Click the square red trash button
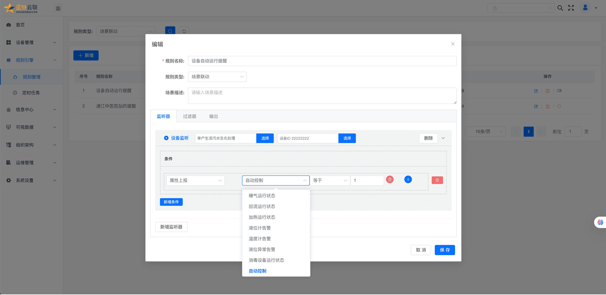606x295 pixels. pos(437,180)
